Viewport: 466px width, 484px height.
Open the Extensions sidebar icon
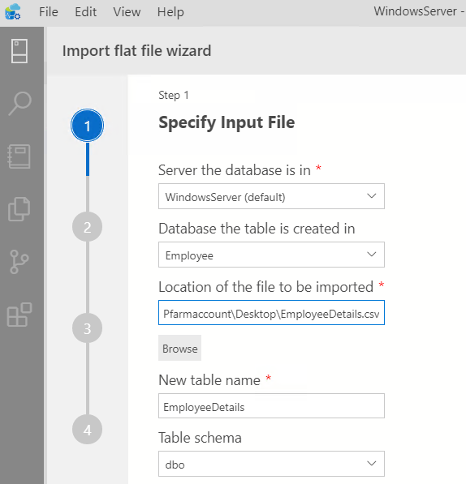(x=19, y=315)
